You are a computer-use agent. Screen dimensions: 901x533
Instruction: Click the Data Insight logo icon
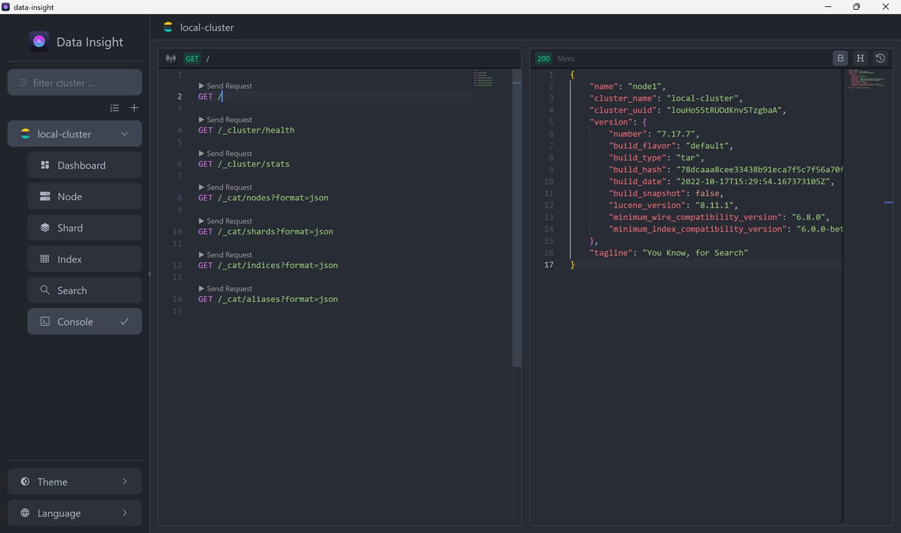click(x=39, y=41)
